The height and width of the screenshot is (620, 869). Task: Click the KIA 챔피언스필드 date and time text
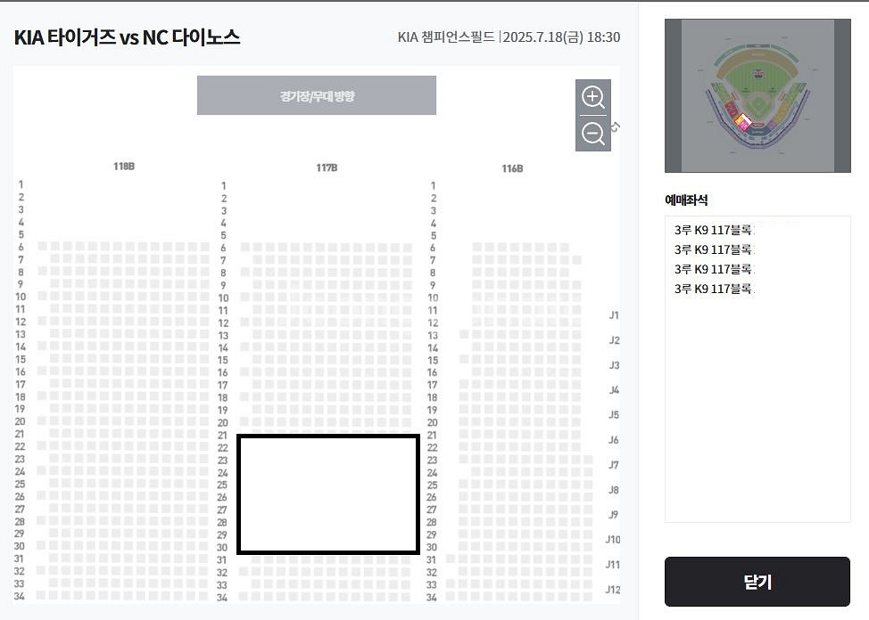click(x=509, y=37)
